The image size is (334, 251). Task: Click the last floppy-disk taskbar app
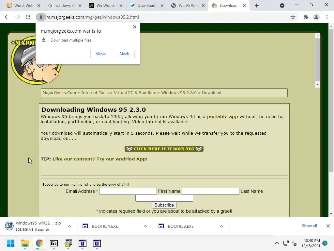click(x=97, y=243)
